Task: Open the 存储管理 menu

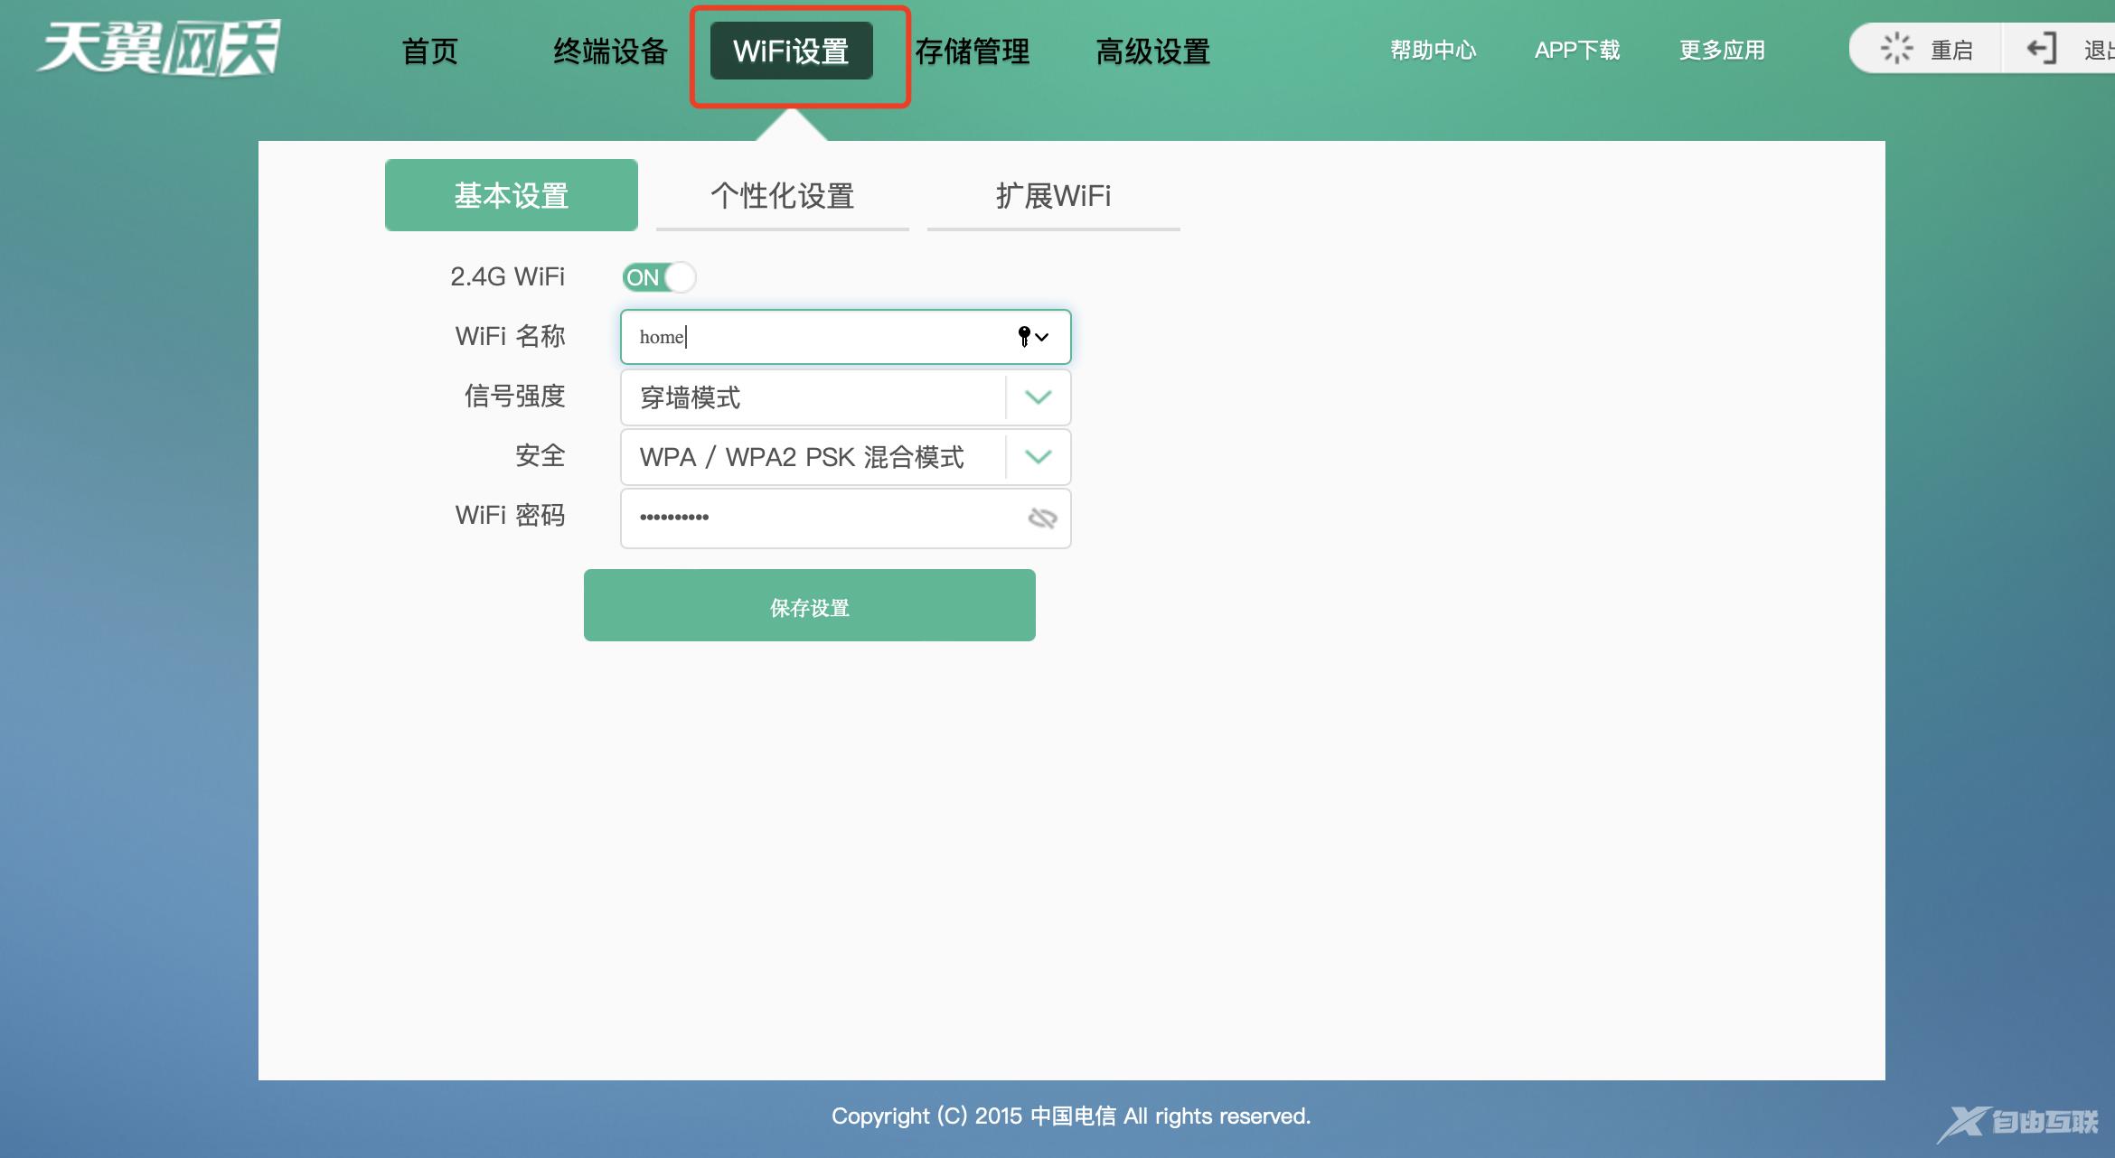Action: point(973,51)
